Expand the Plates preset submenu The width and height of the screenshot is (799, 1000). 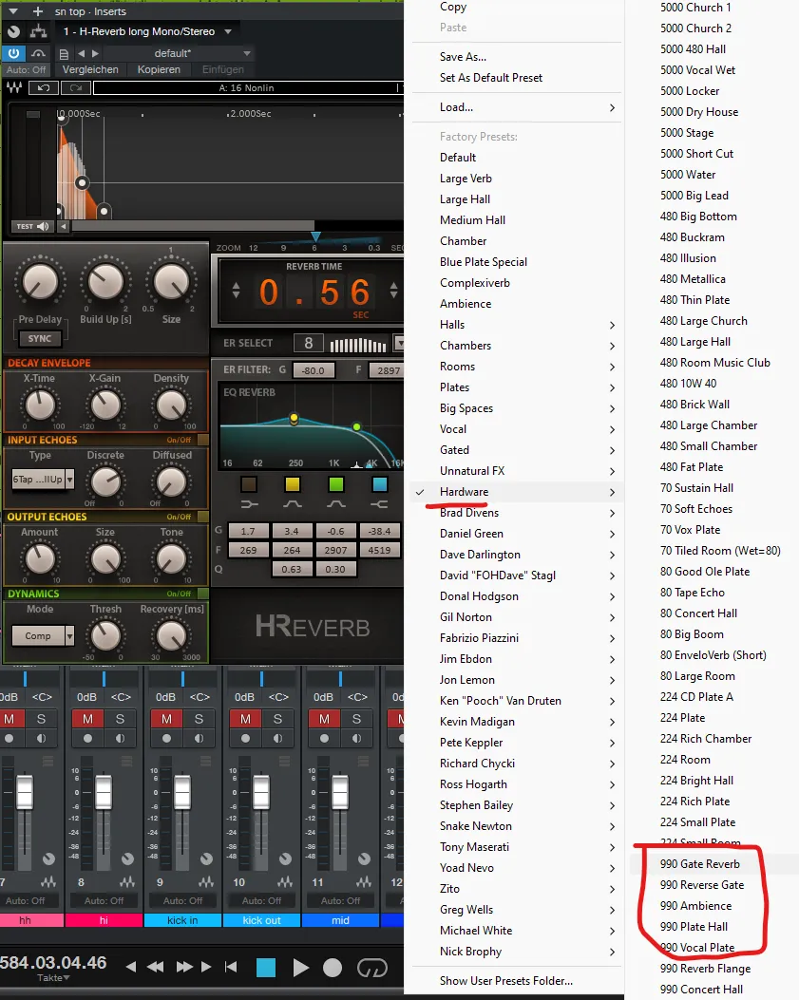pyautogui.click(x=516, y=387)
